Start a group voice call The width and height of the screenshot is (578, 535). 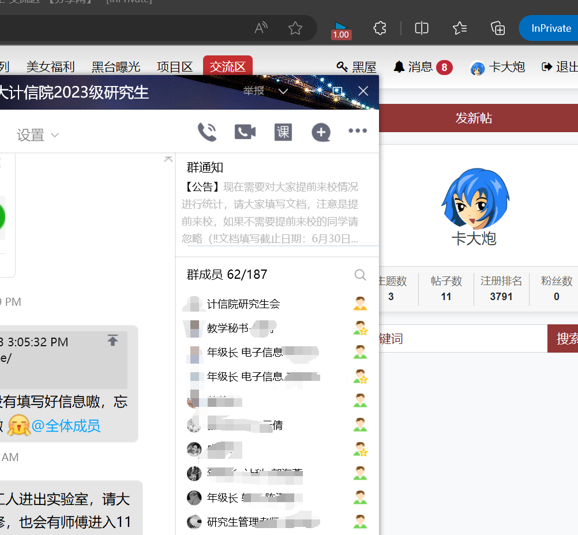pyautogui.click(x=207, y=132)
